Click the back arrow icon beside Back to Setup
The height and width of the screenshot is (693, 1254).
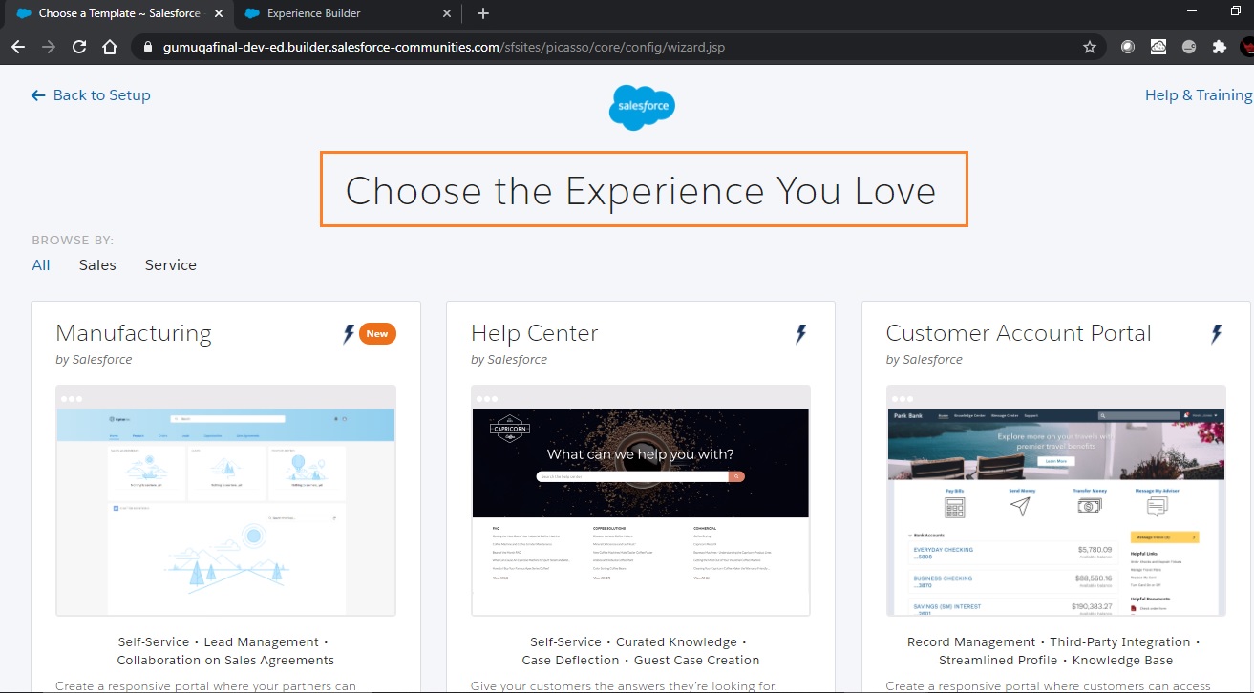pyautogui.click(x=38, y=95)
